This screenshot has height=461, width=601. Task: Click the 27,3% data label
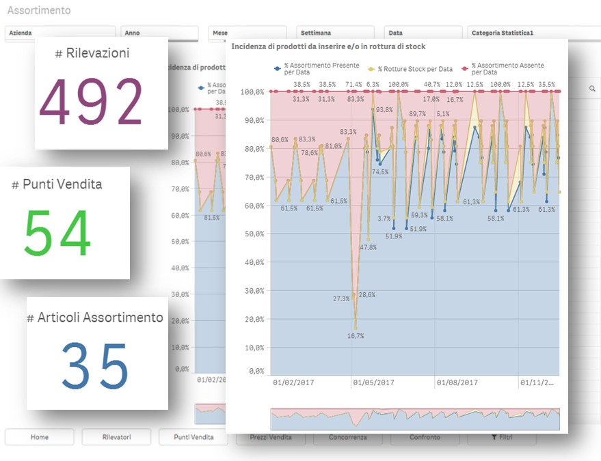[341, 298]
